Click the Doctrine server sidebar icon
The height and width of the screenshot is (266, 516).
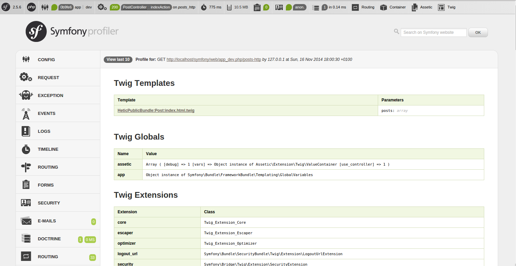pyautogui.click(x=26, y=238)
